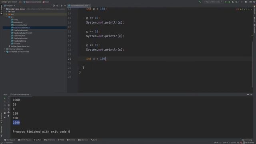Expand External Libraries node

pyautogui.click(x=4, y=49)
